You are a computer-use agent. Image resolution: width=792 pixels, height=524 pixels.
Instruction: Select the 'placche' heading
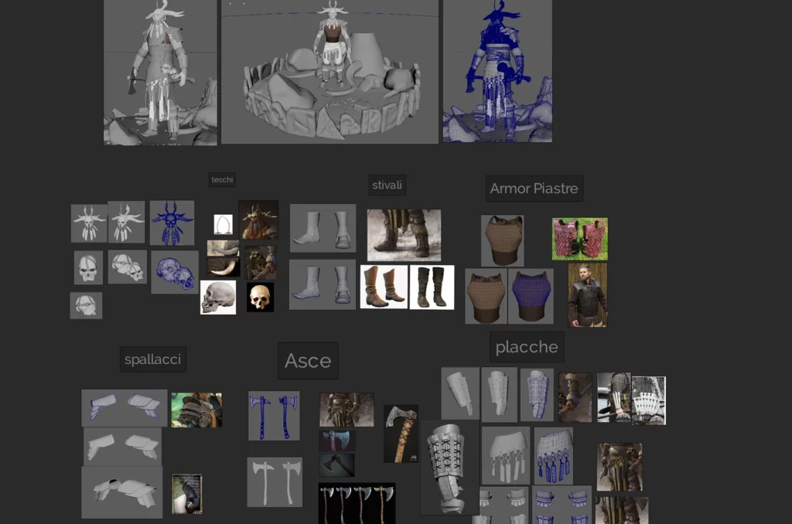point(527,347)
